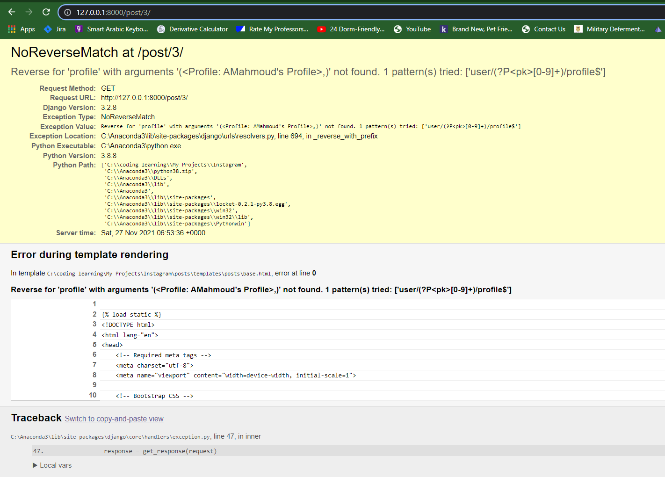The width and height of the screenshot is (665, 477).
Task: Select the NoReverseMatch at /post/3/ heading
Action: [97, 52]
